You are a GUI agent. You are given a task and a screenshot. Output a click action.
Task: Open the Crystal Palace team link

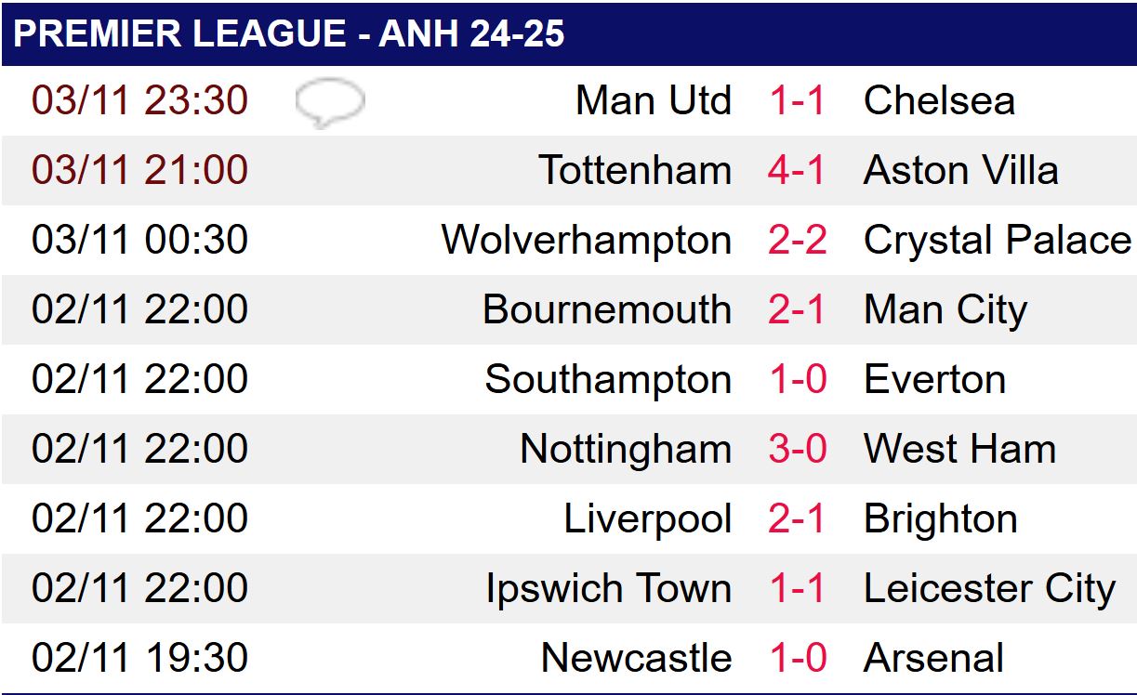click(998, 240)
